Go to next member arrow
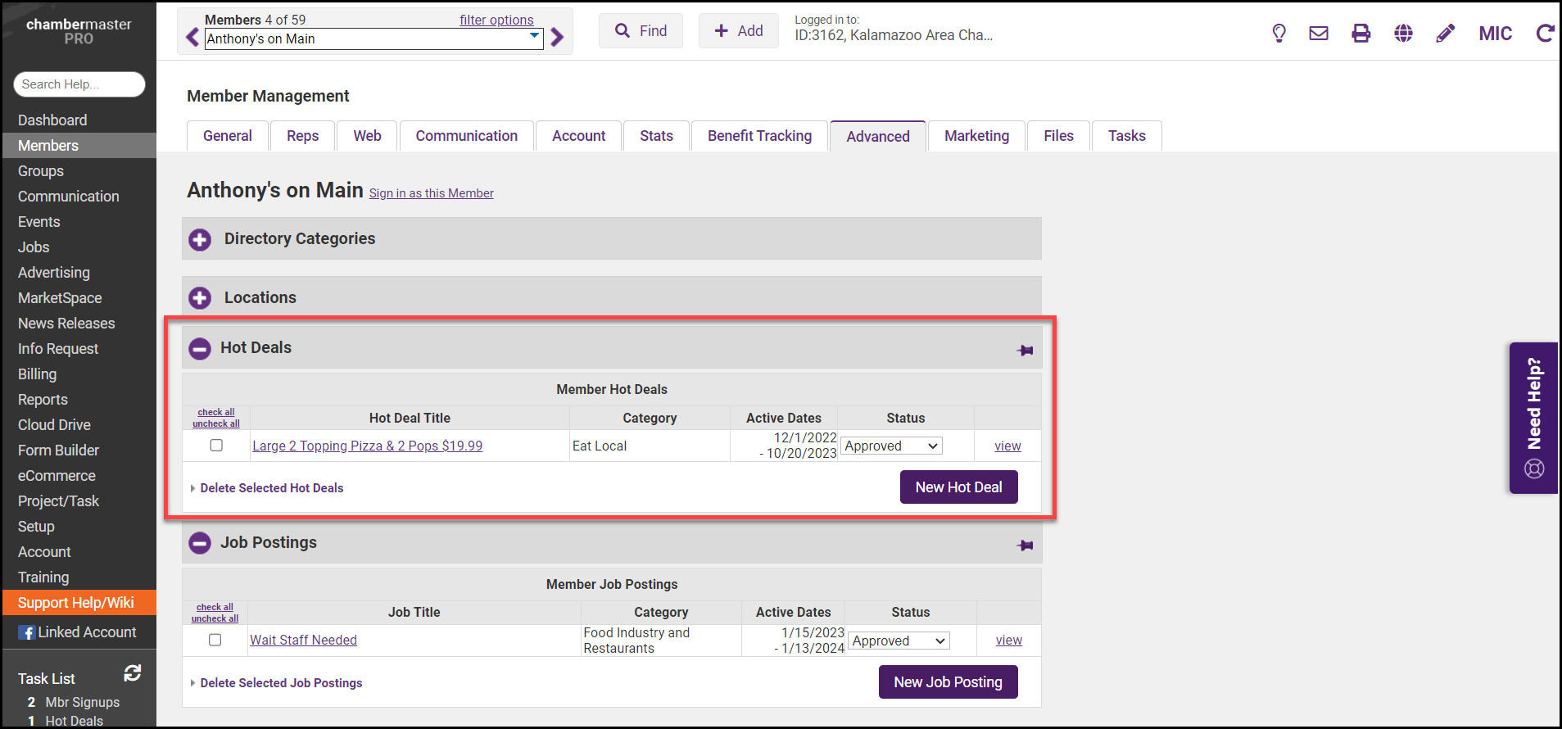The image size is (1562, 729). point(558,38)
